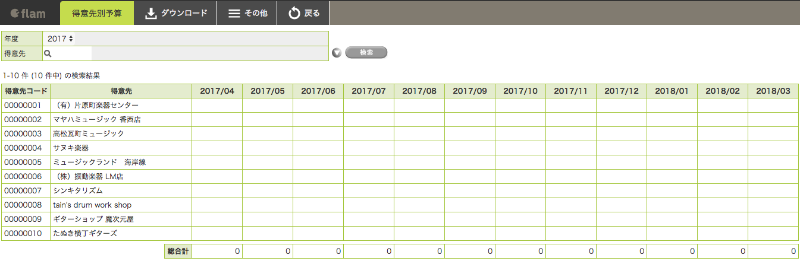800x261 pixels.
Task: Click the 得意先コード column header
Action: point(26,91)
